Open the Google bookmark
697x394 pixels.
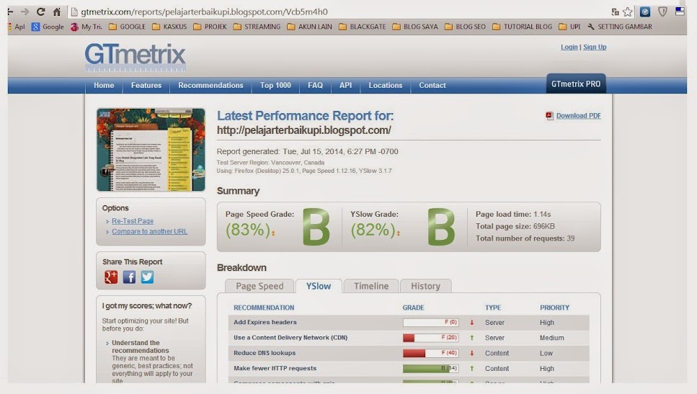(x=48, y=27)
